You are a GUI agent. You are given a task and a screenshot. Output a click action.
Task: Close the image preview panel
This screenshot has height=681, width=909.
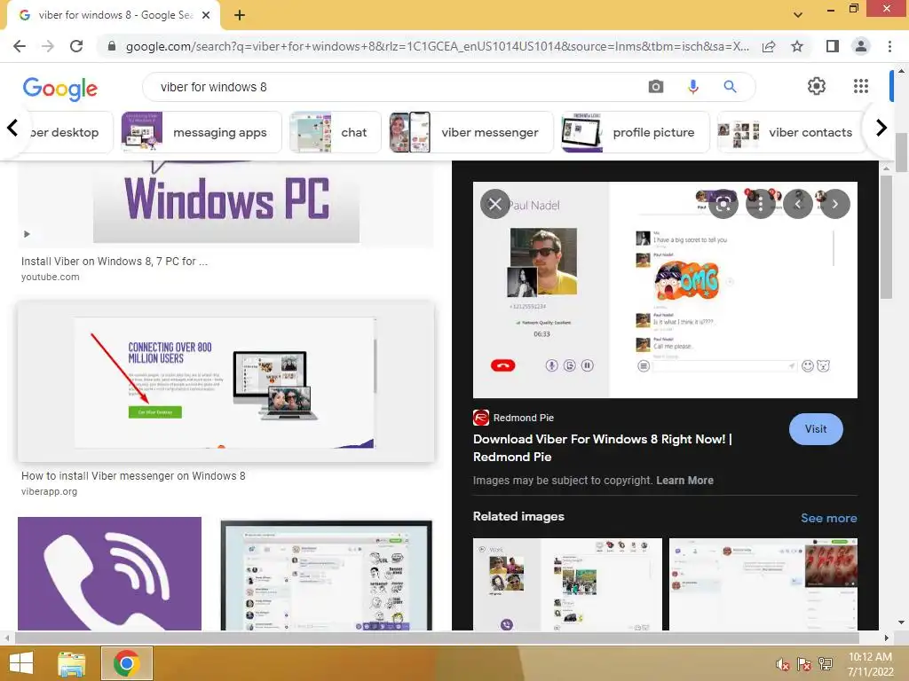(495, 204)
